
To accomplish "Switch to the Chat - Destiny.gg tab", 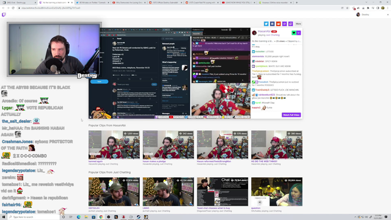I will [19, 2].
